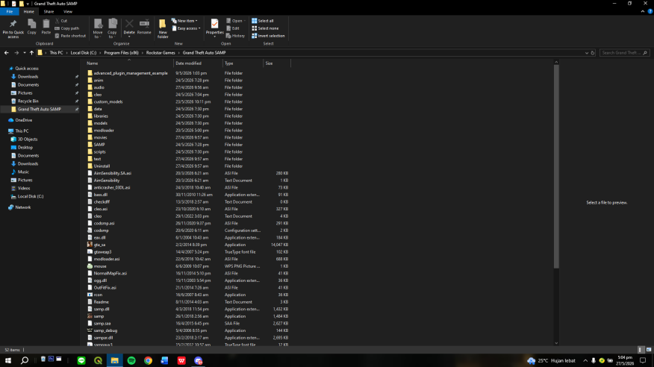Click Program Files (x86) breadcrumb
Viewport: 654px width, 367px height.
coord(122,53)
